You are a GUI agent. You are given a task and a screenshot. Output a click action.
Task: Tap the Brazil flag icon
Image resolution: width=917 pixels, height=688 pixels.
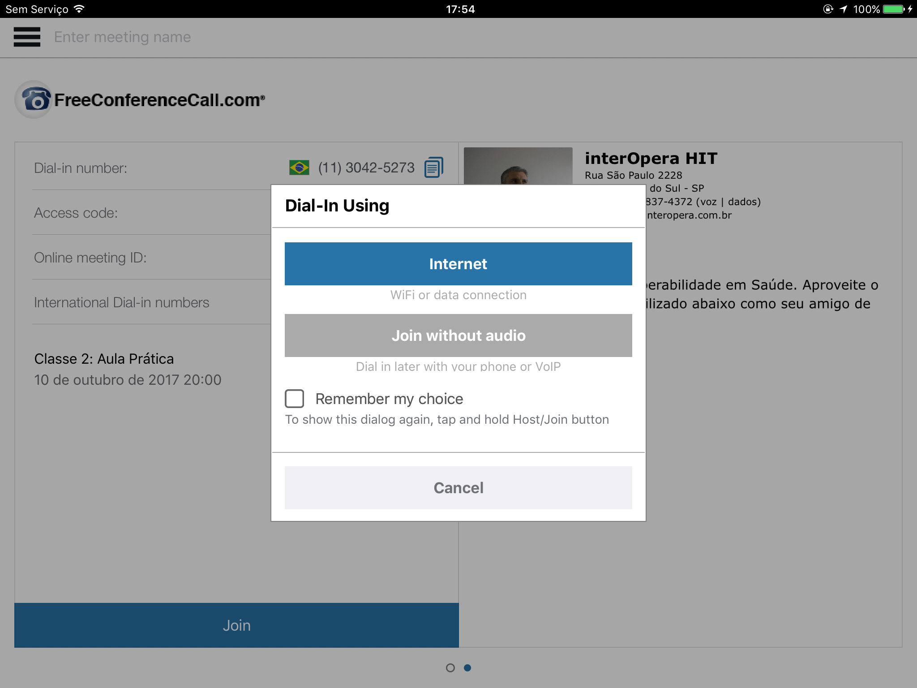299,168
